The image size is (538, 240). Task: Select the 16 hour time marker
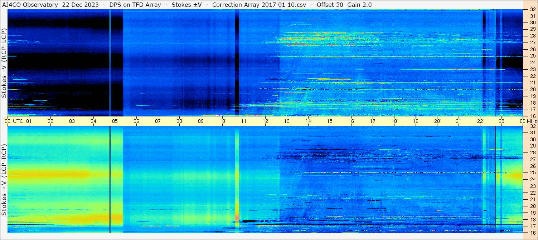point(351,121)
